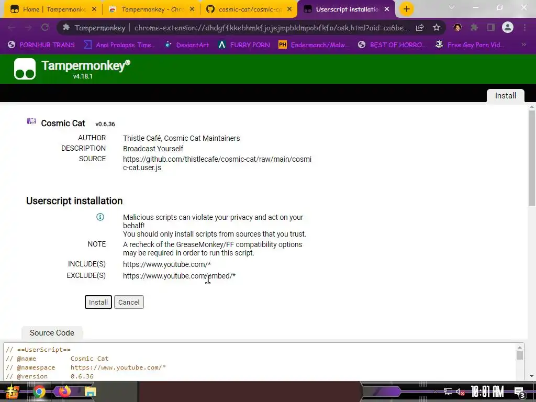Cancel the userscript installation
Viewport: 536px width, 402px height.
coord(129,302)
